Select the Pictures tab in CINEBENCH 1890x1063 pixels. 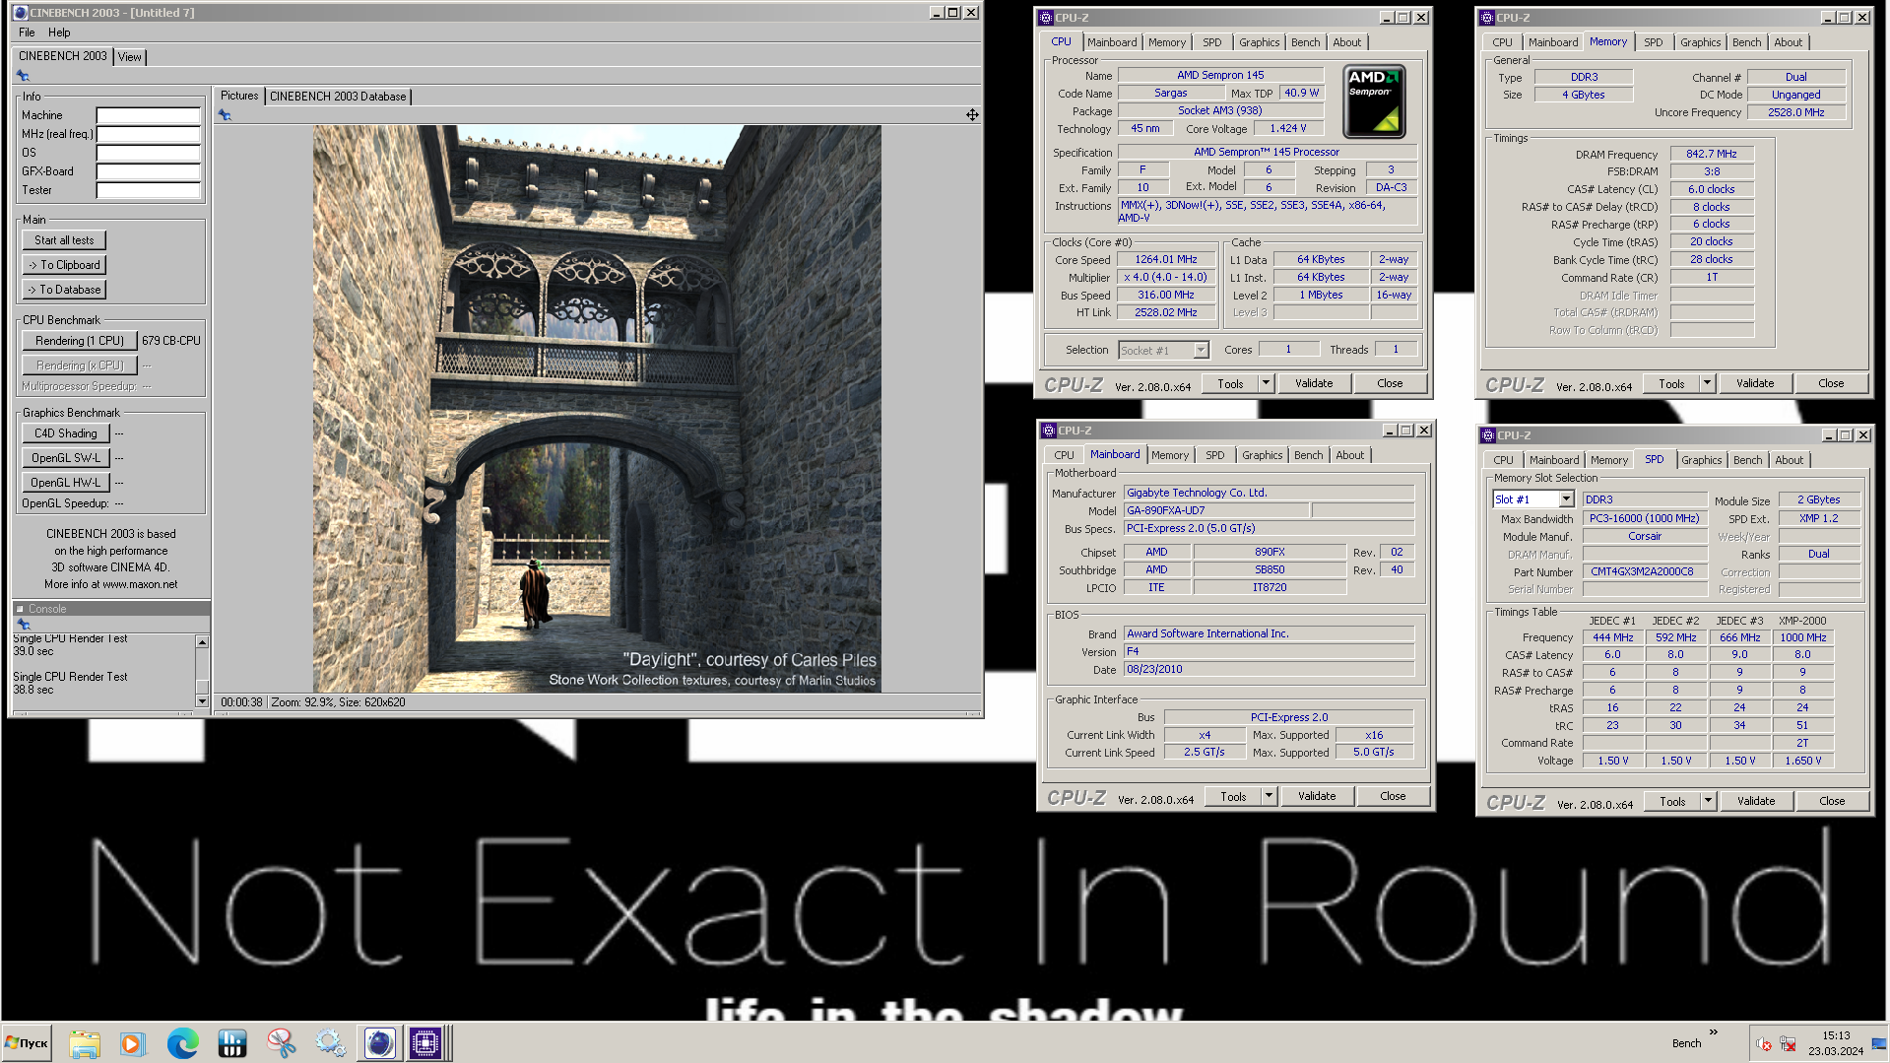click(239, 96)
